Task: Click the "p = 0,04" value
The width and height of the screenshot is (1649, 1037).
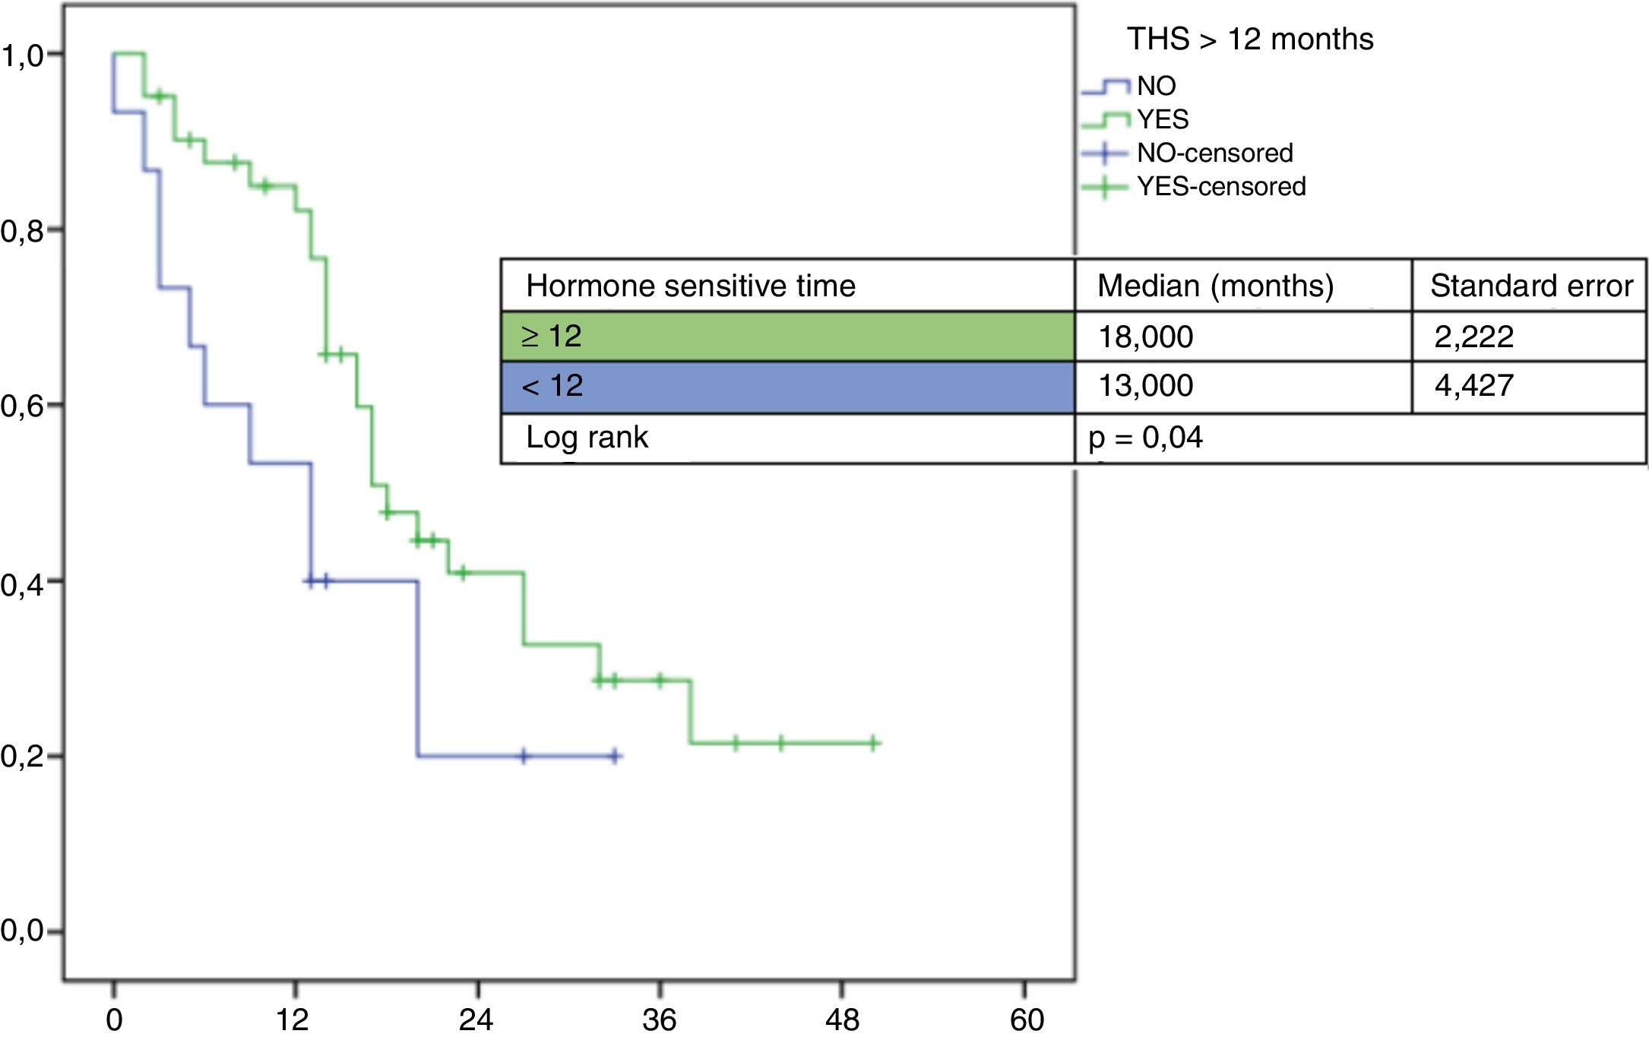Action: (1145, 438)
